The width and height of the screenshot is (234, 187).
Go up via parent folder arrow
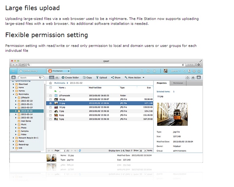coord(56,91)
